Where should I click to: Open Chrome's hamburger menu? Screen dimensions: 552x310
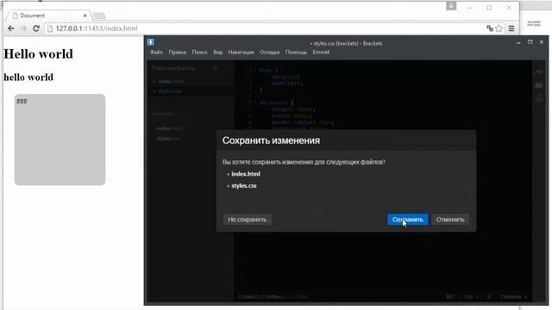(x=511, y=28)
